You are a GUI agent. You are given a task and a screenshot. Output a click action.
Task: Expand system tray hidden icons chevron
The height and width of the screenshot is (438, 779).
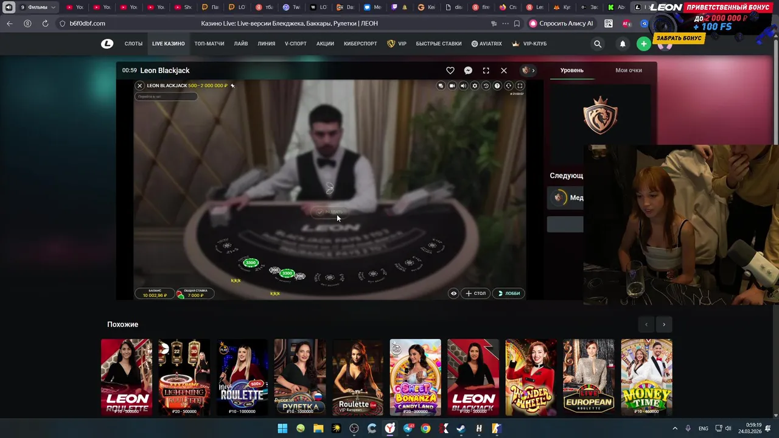[674, 428]
